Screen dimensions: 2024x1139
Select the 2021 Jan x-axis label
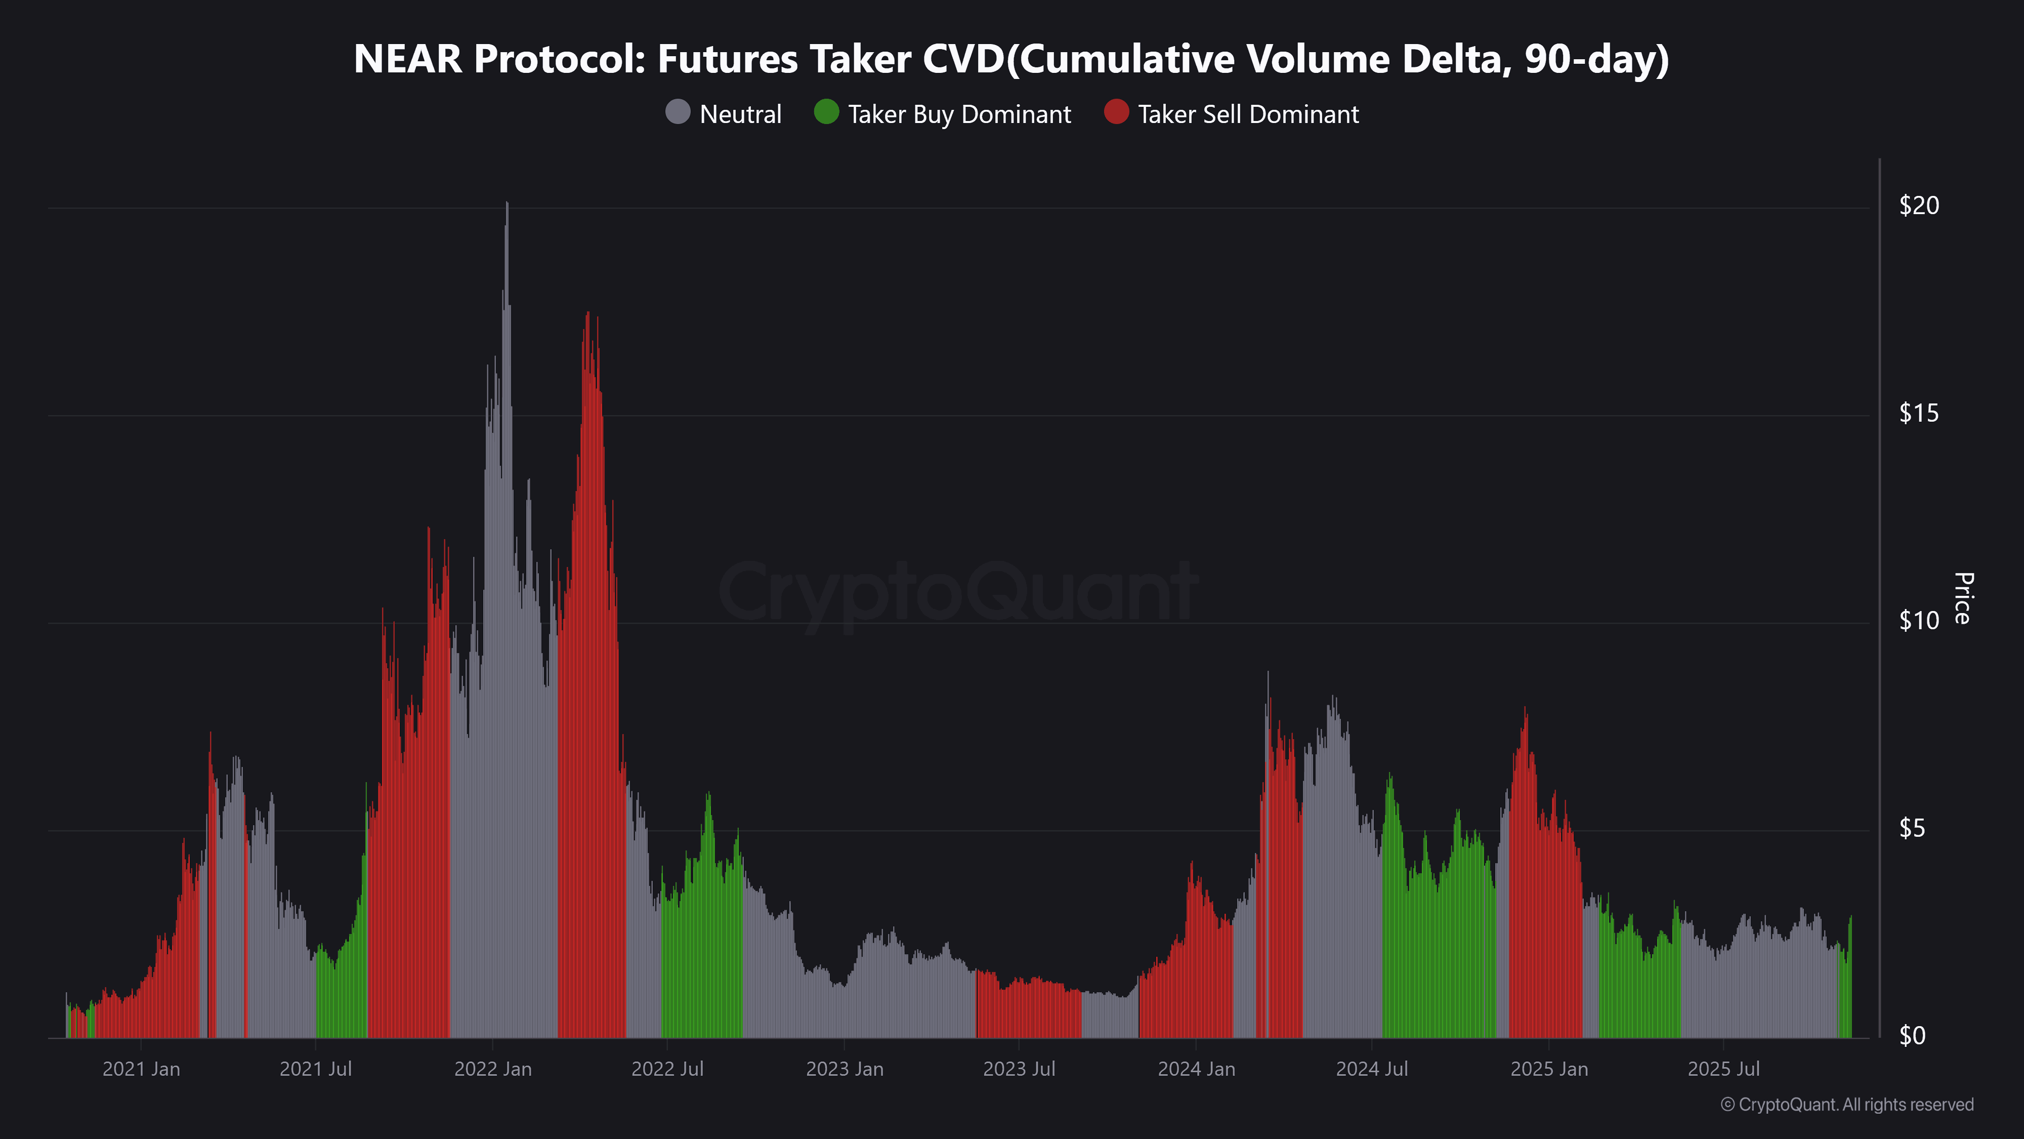click(x=142, y=1069)
